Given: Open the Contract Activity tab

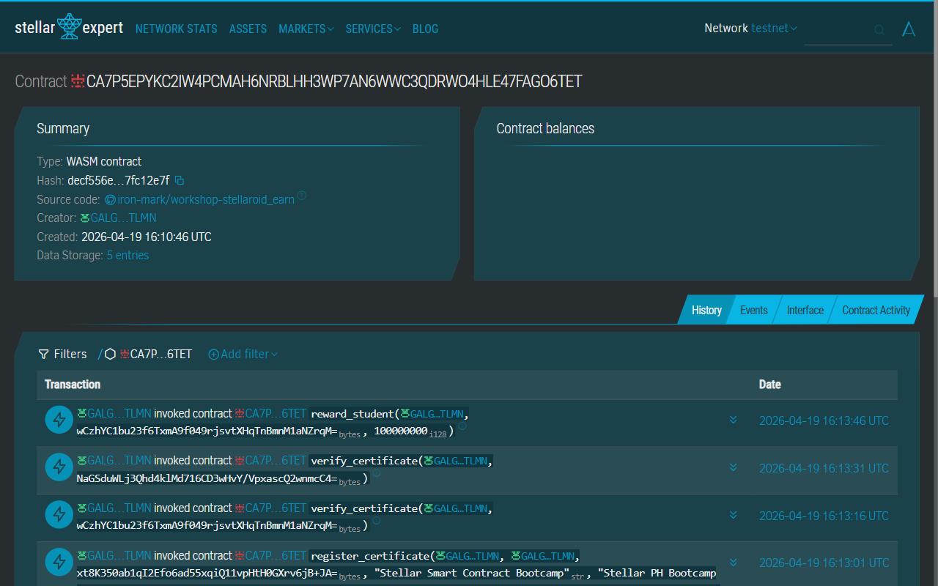Looking at the screenshot, I should click(x=876, y=311).
